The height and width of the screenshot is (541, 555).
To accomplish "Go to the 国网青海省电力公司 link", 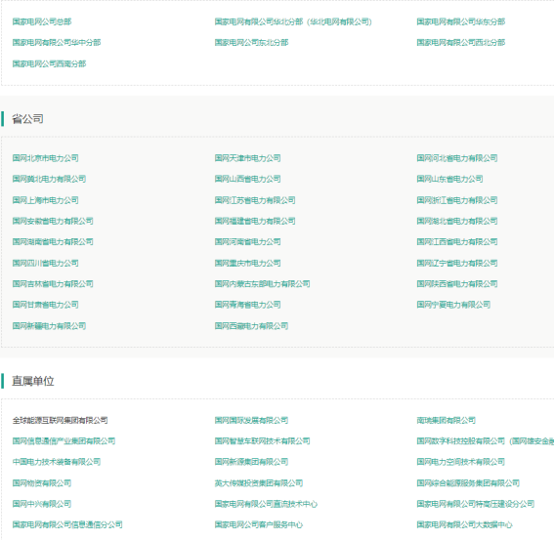I will point(248,305).
